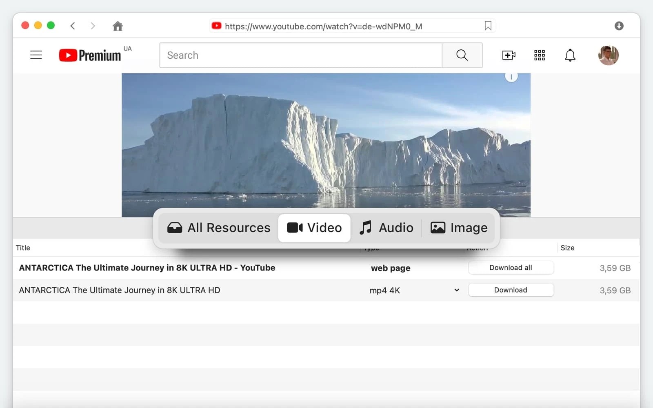This screenshot has height=408, width=653.
Task: Click the home icon in the browser toolbar
Action: click(118, 26)
